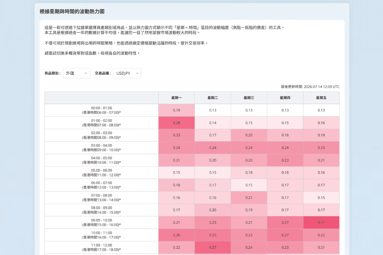
Task: Click Thursday 09:00-10:00 cell value 0.27
Action: 285,223
